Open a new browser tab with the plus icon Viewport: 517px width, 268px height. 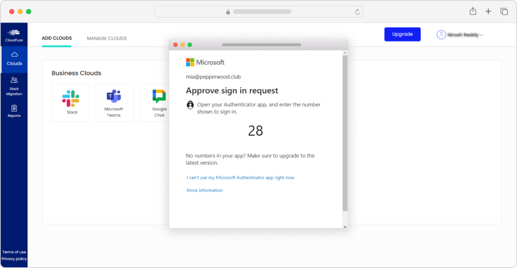pos(489,11)
